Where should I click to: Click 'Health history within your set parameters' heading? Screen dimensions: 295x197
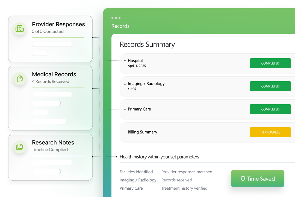click(x=159, y=157)
